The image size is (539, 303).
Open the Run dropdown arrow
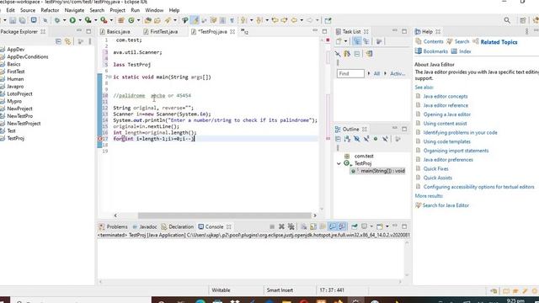point(80,20)
